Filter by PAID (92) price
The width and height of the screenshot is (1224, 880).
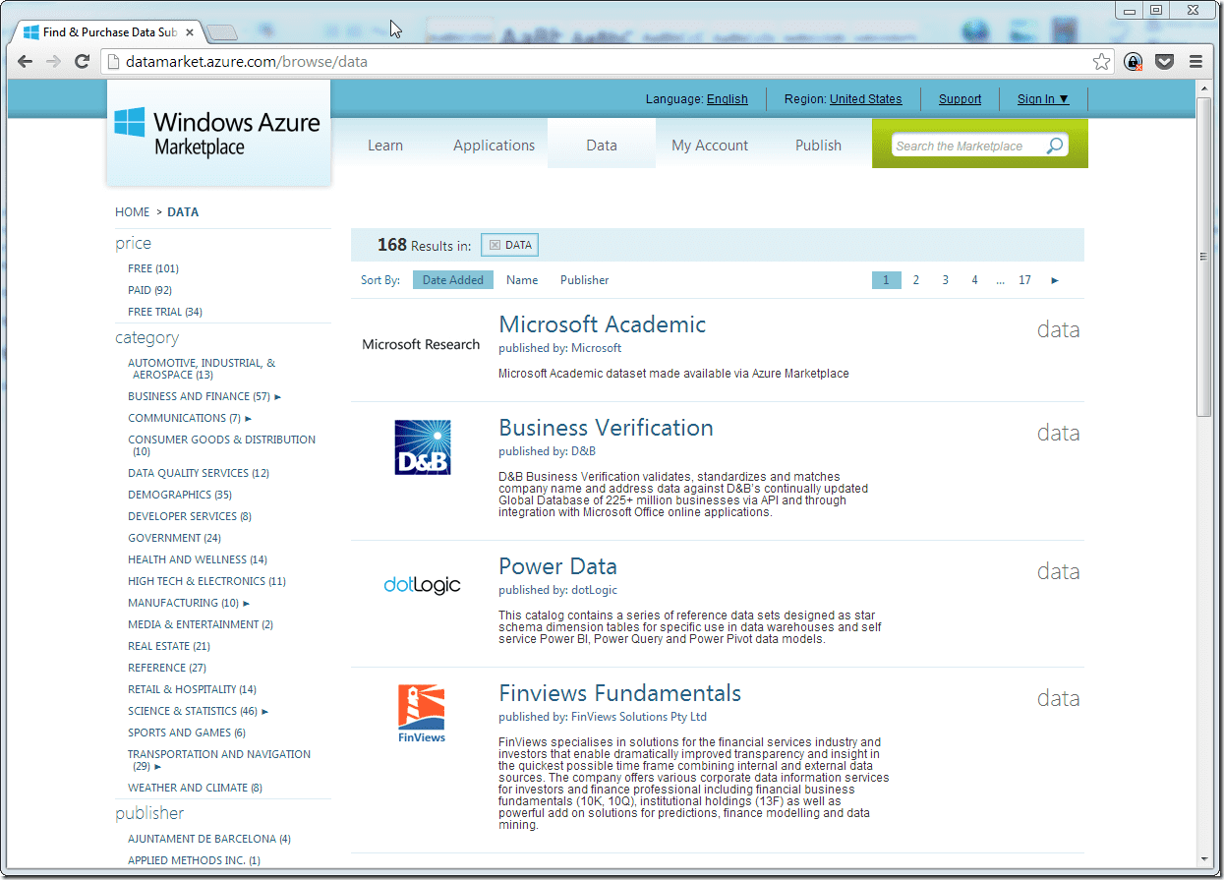pos(150,290)
